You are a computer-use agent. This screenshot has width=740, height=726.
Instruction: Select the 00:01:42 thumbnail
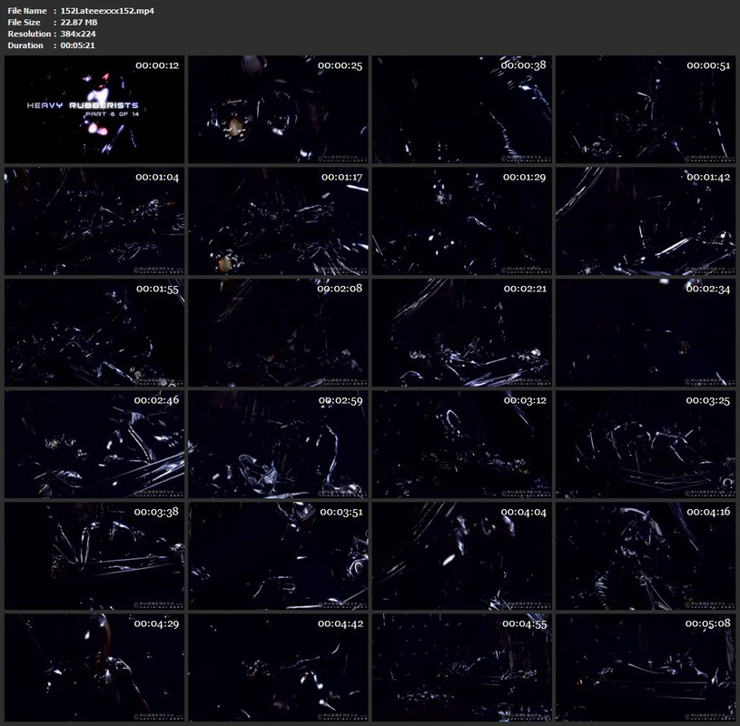click(x=646, y=221)
